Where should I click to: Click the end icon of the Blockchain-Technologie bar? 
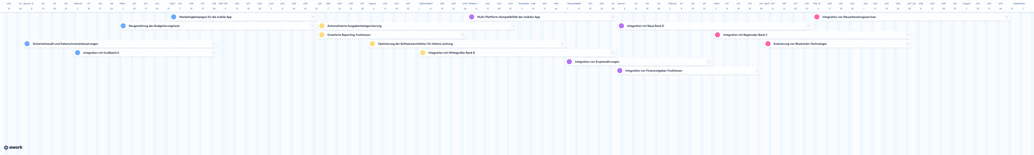(x=907, y=44)
